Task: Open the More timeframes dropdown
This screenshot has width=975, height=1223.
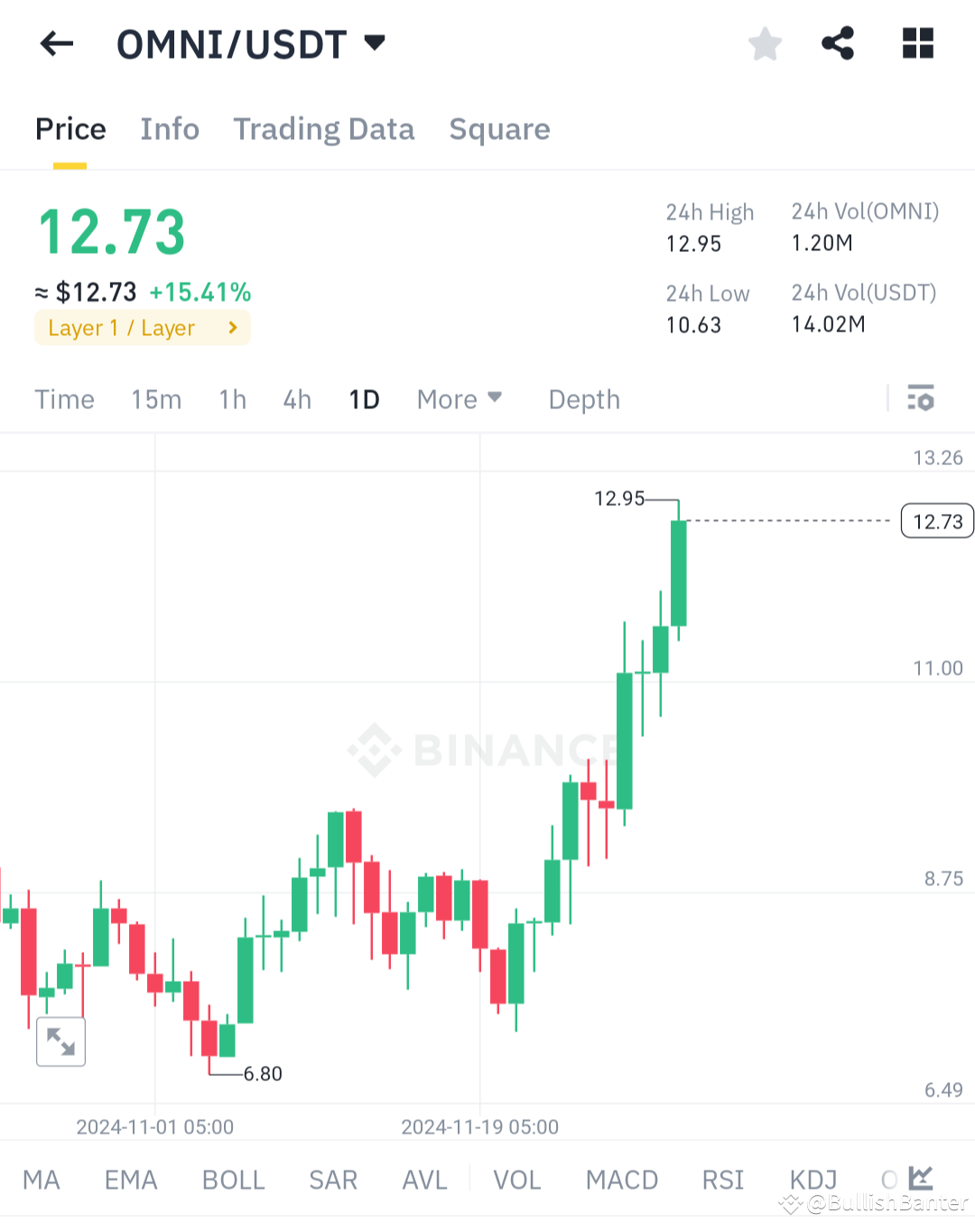Action: point(459,398)
